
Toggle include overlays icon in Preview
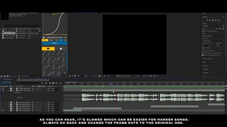[x=220, y=29]
